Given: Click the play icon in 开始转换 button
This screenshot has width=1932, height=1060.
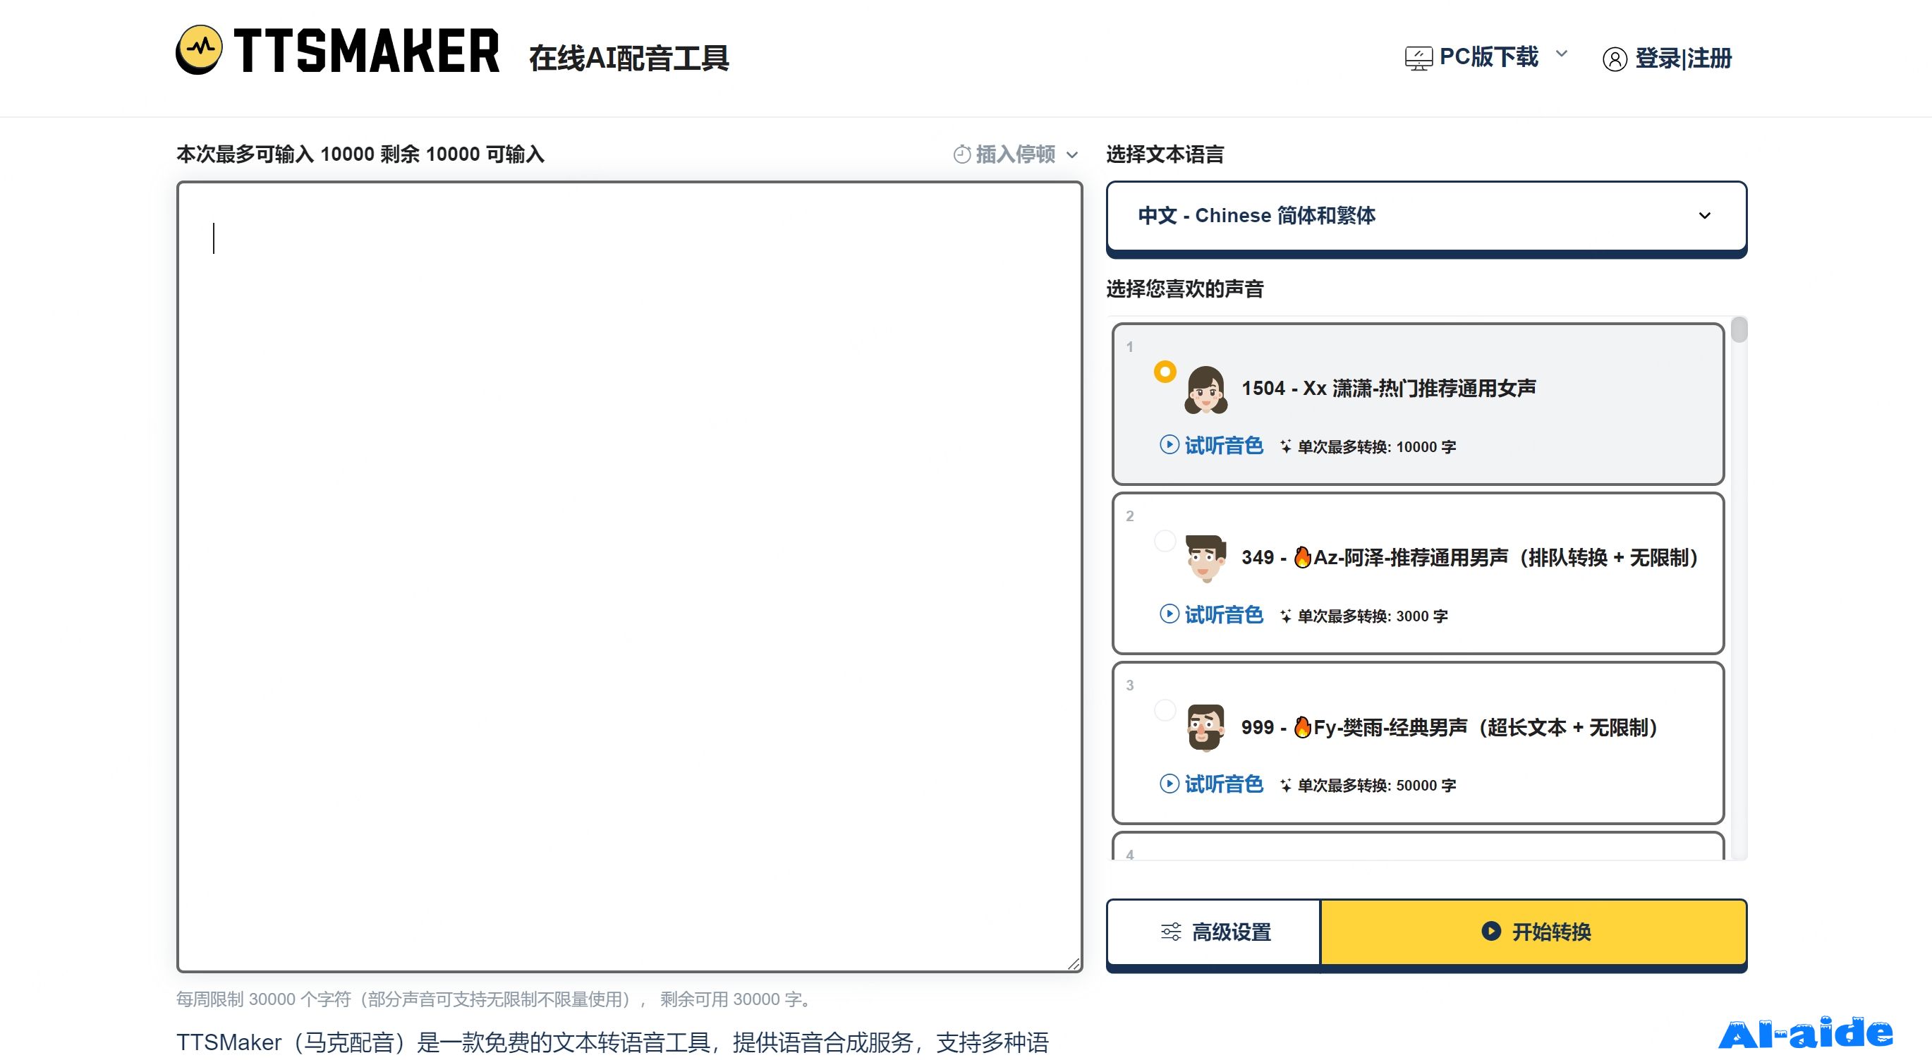Looking at the screenshot, I should click(x=1491, y=931).
